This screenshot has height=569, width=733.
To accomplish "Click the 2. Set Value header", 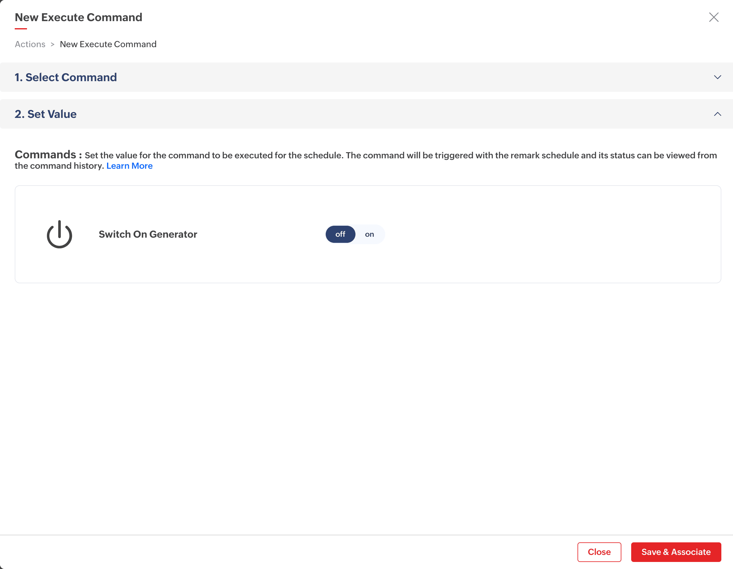I will pyautogui.click(x=46, y=114).
